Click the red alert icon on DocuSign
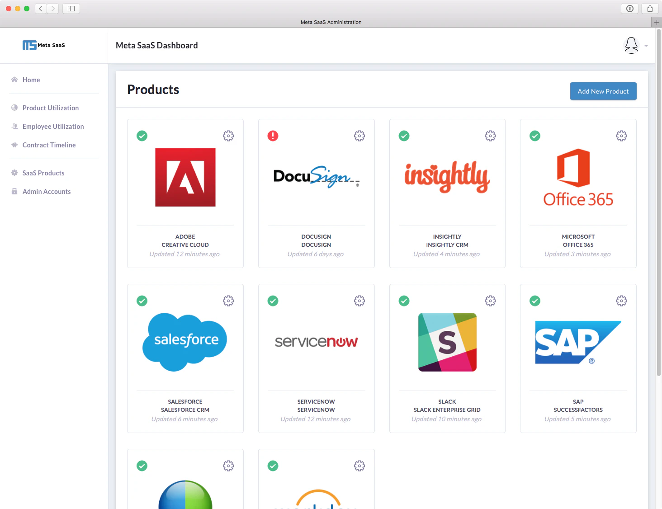The height and width of the screenshot is (509, 662). click(x=273, y=136)
